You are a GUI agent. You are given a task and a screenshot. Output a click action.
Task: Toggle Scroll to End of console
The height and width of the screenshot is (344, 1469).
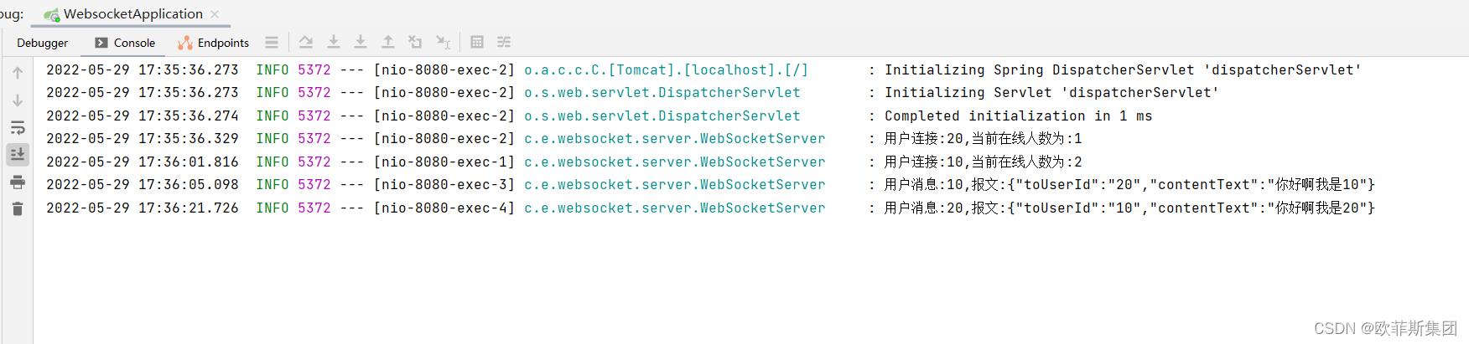[x=18, y=154]
